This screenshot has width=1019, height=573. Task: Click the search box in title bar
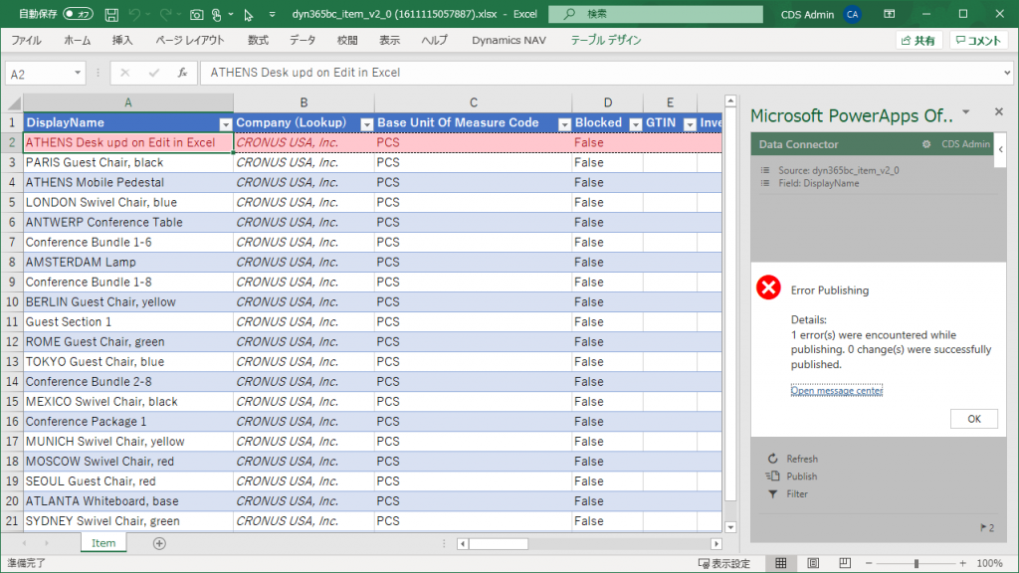(x=655, y=14)
